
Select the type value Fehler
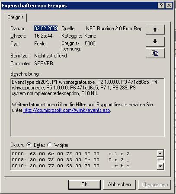[41, 44]
